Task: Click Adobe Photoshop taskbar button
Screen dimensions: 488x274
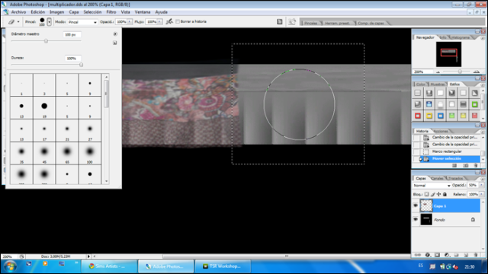Action: click(x=166, y=266)
